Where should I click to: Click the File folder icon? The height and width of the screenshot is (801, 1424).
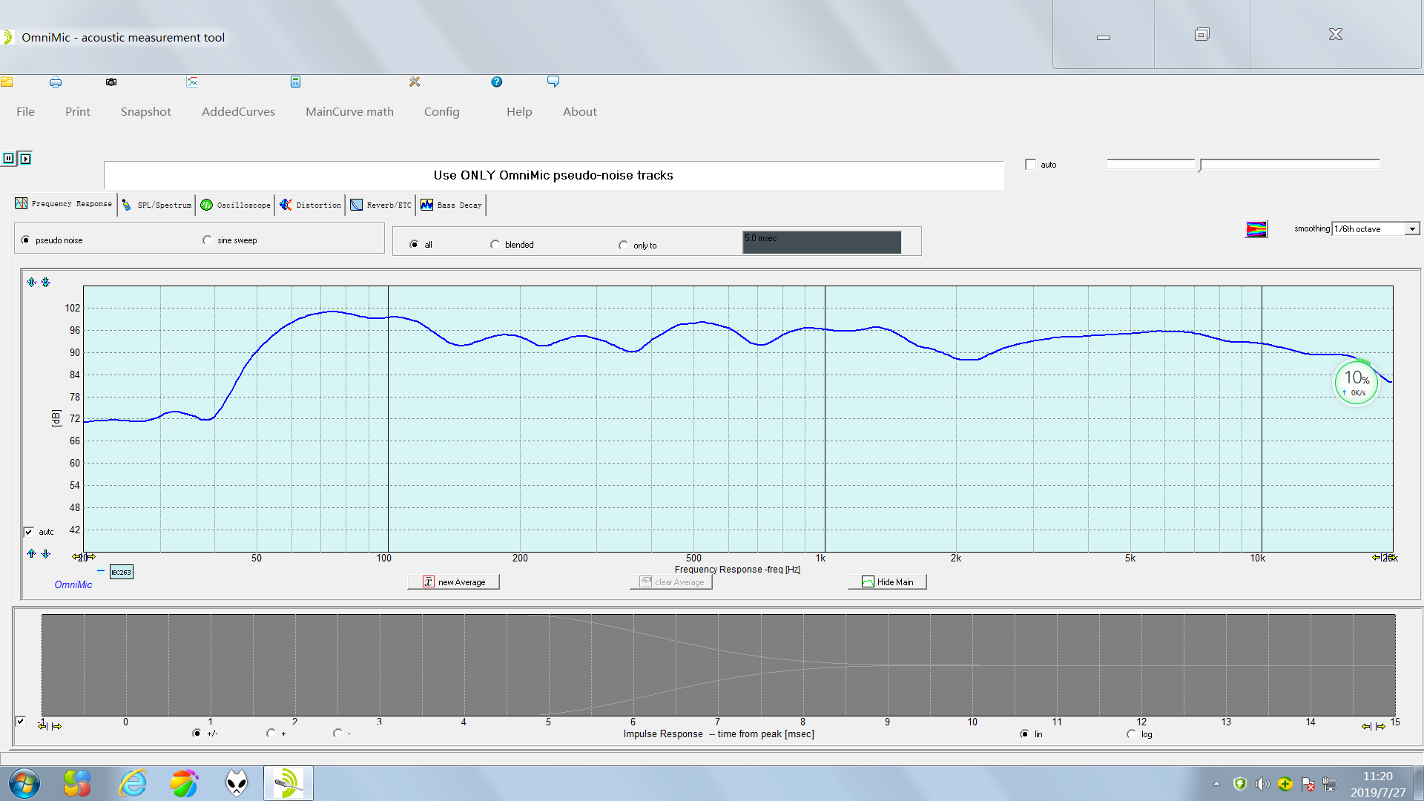[x=7, y=82]
